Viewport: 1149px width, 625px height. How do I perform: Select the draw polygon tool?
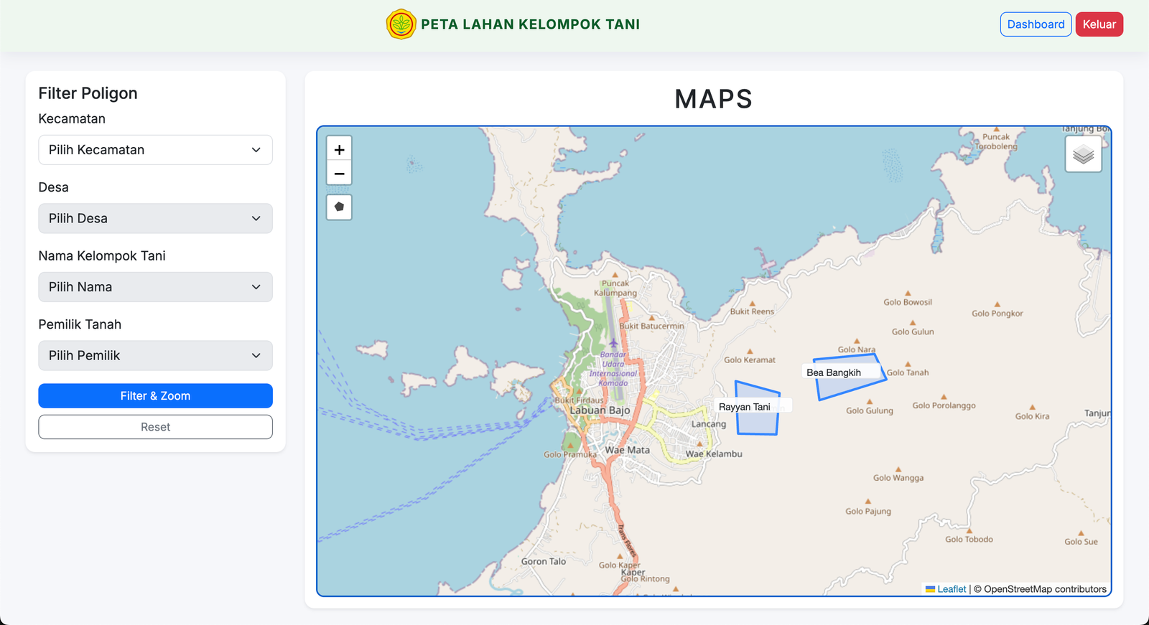pos(339,207)
